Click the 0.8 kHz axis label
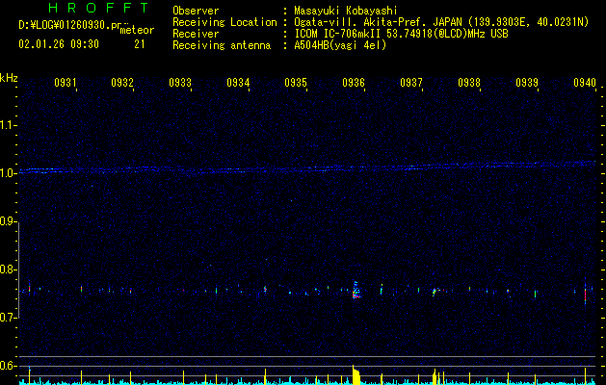Viewport: 606px width, 385px height. tap(9, 269)
